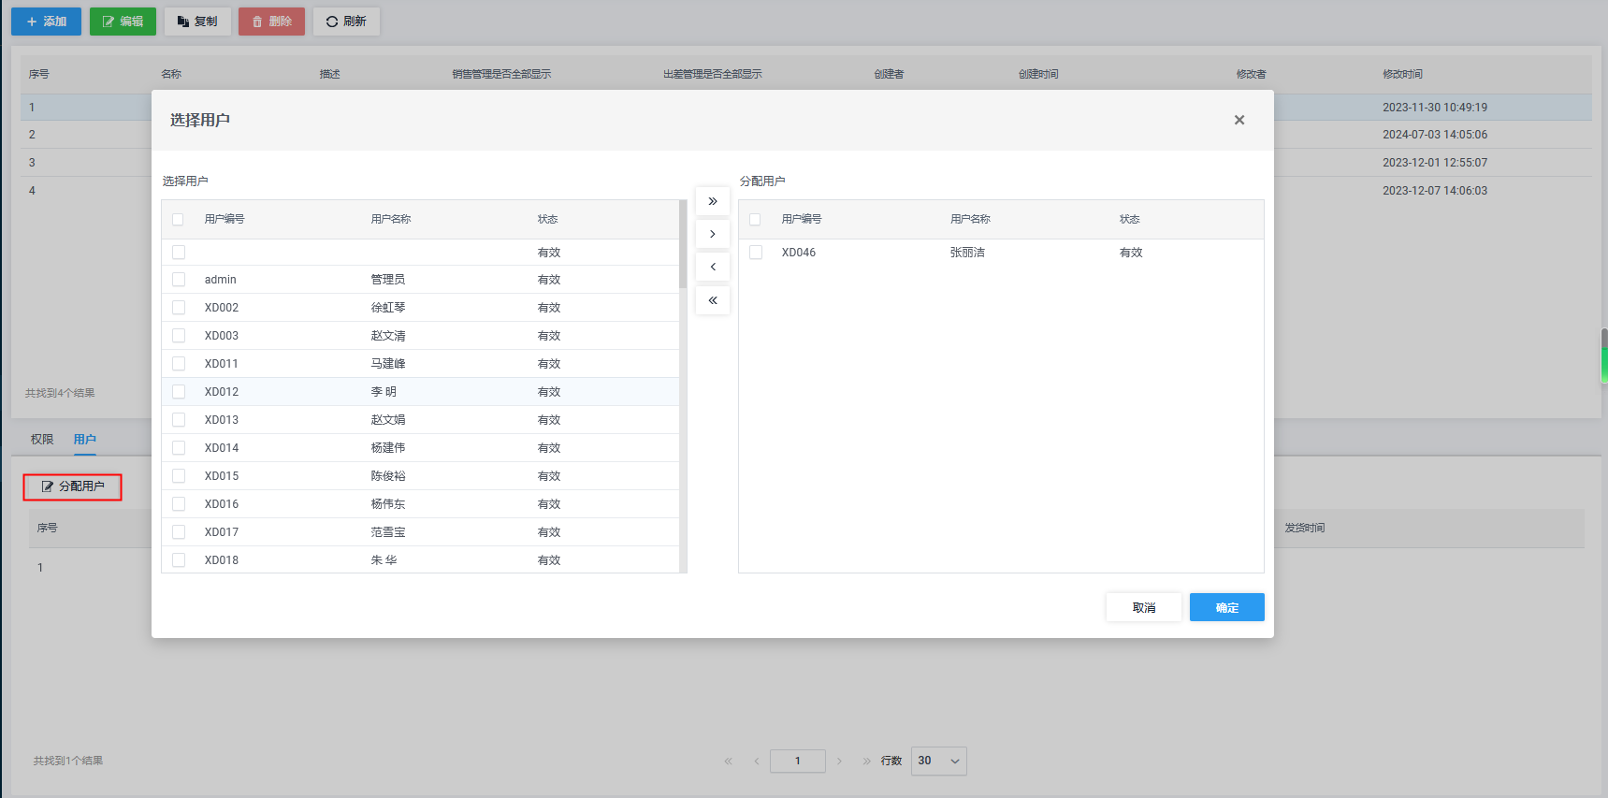1608x798 pixels.
Task: Click the 添加 button with plus icon
Action: pos(47,22)
